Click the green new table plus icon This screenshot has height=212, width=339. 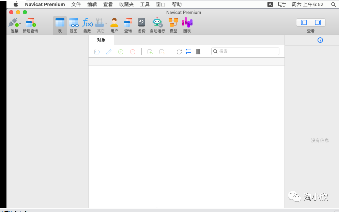point(121,52)
